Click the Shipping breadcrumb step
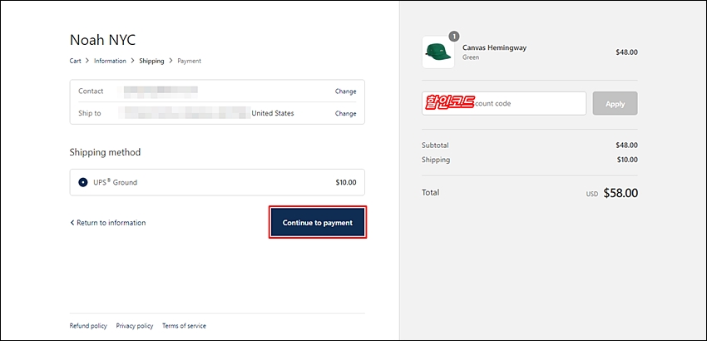 (x=151, y=61)
